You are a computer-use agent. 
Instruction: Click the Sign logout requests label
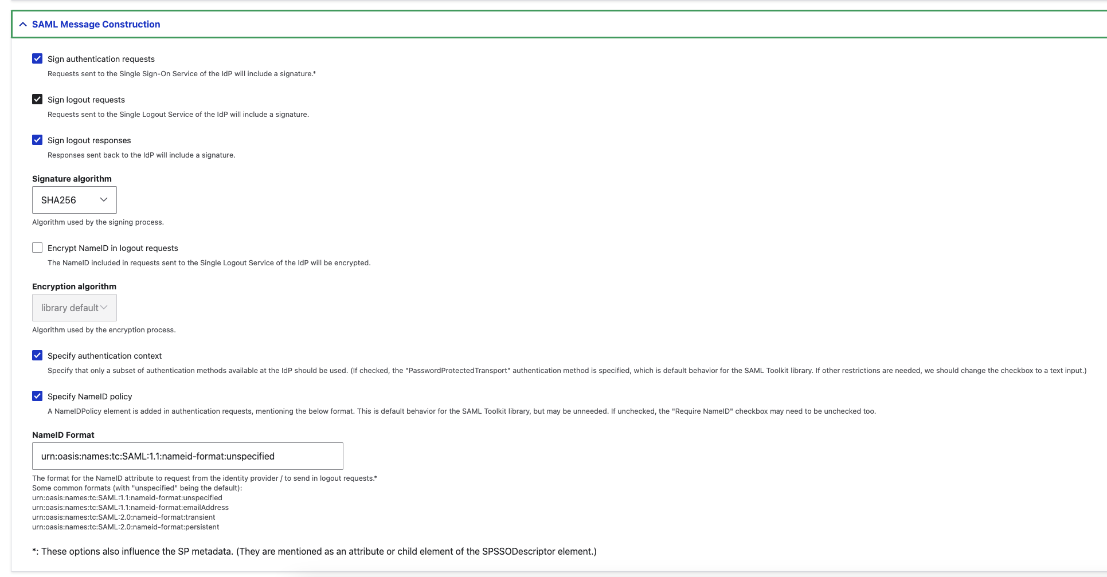(x=86, y=100)
